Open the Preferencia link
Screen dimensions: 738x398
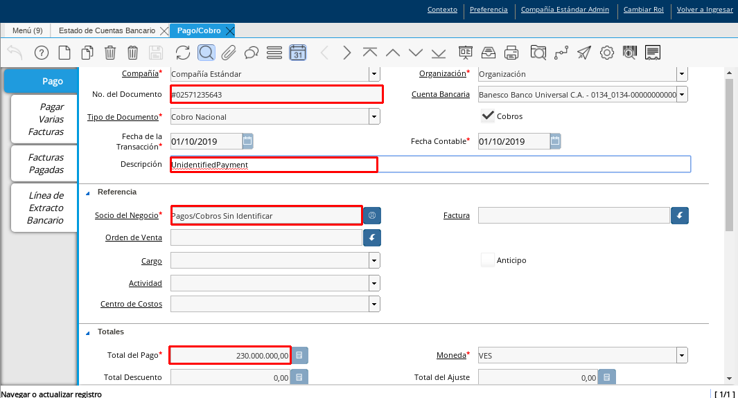[489, 10]
